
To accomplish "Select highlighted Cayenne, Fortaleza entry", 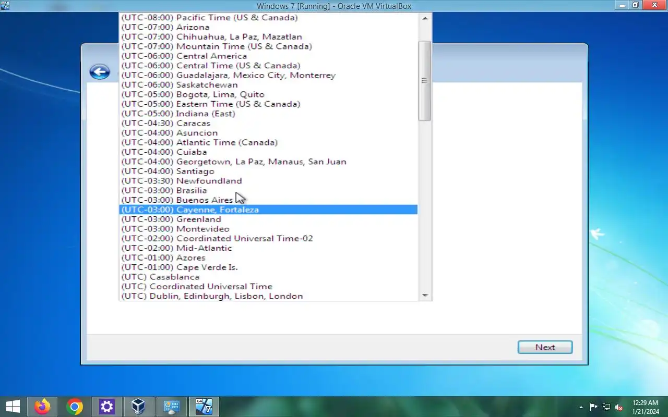I will coord(268,210).
